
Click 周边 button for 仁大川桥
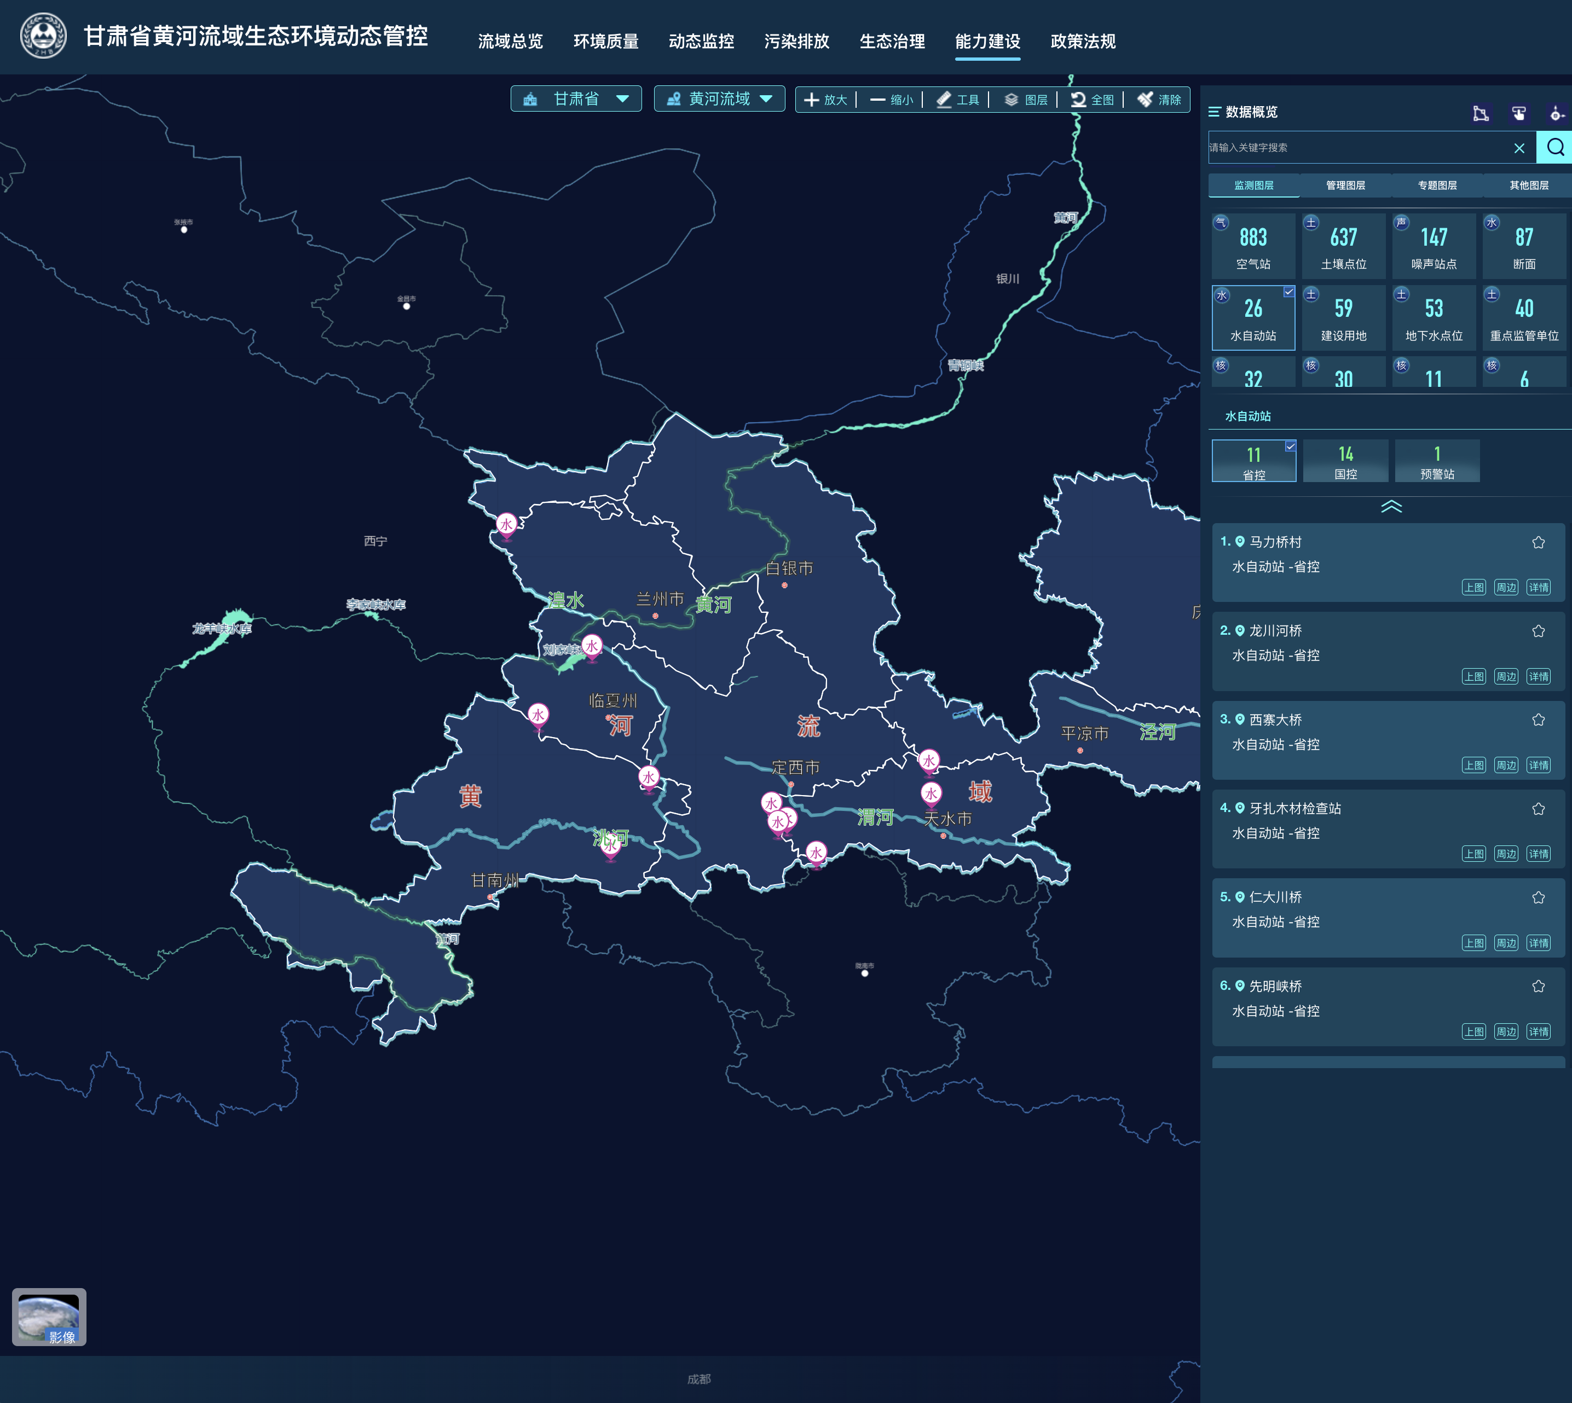point(1506,943)
